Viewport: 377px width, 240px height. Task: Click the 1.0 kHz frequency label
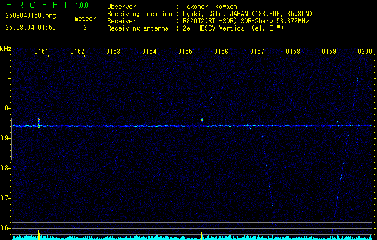5,108
